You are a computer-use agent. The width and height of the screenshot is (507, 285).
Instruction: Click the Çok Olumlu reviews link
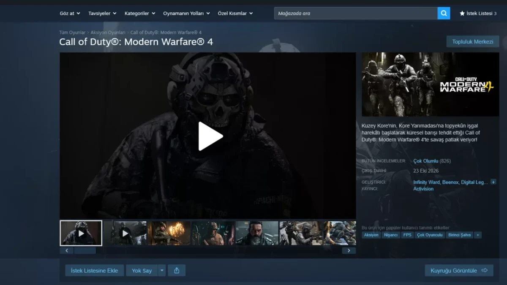pyautogui.click(x=426, y=161)
